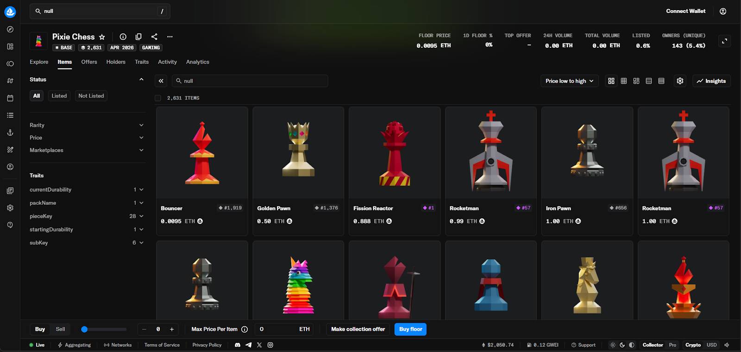The height and width of the screenshot is (352, 741).
Task: Expand the Price filter
Action: tap(87, 138)
